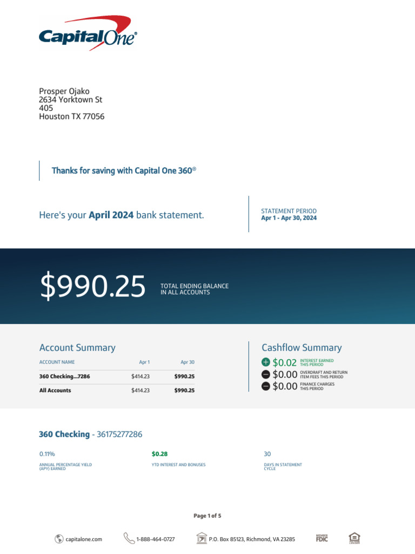Screen dimensions: 415x554
Task: Click the minus icon beside finance charges
Action: pos(265,386)
